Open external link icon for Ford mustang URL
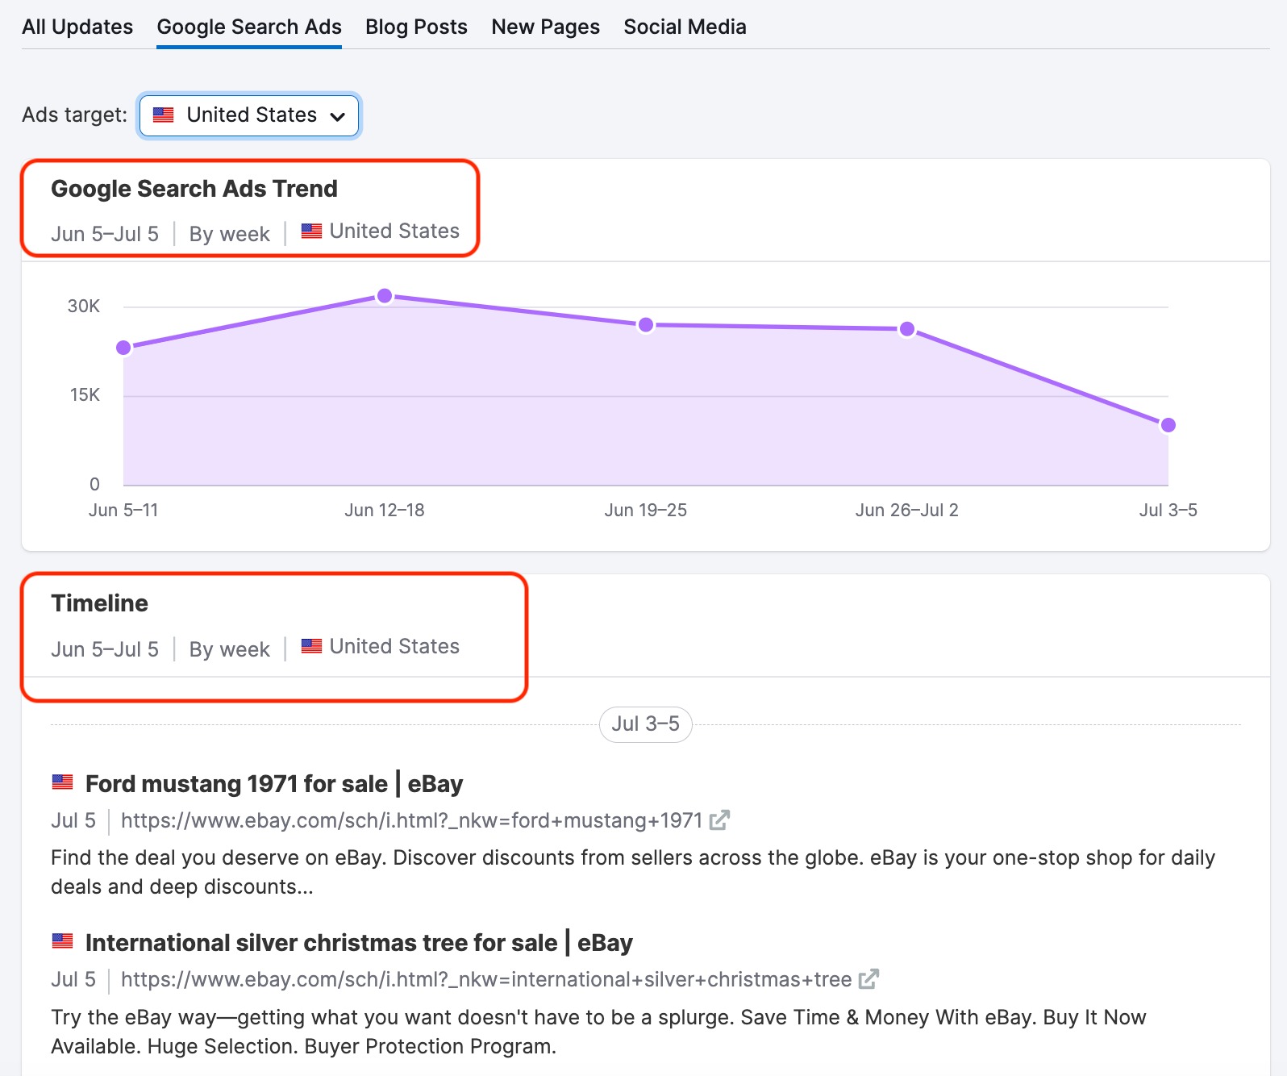 click(719, 820)
